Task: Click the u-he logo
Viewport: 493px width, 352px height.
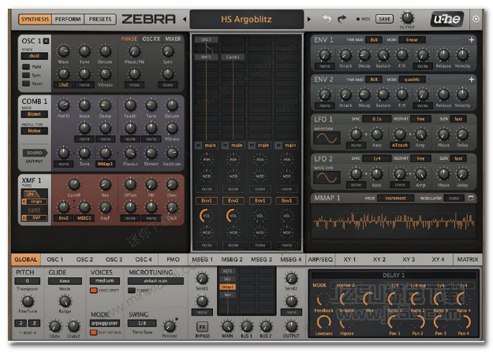Action: click(x=446, y=19)
